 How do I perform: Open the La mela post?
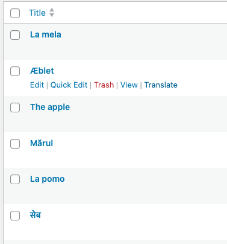(46, 34)
